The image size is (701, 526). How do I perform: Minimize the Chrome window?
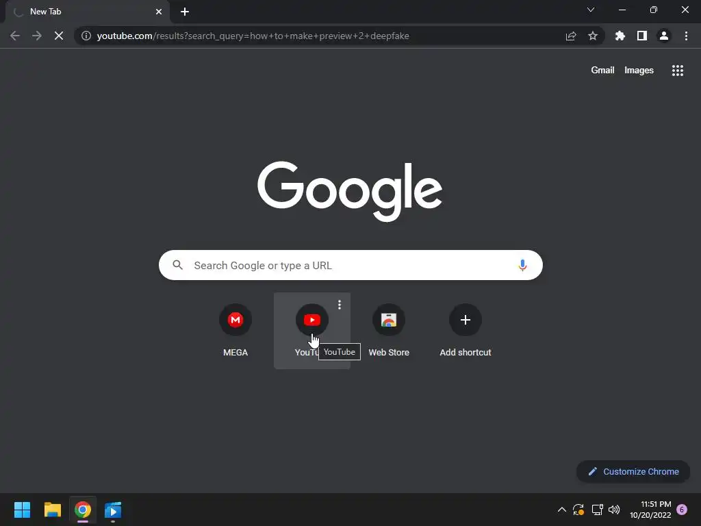[622, 10]
